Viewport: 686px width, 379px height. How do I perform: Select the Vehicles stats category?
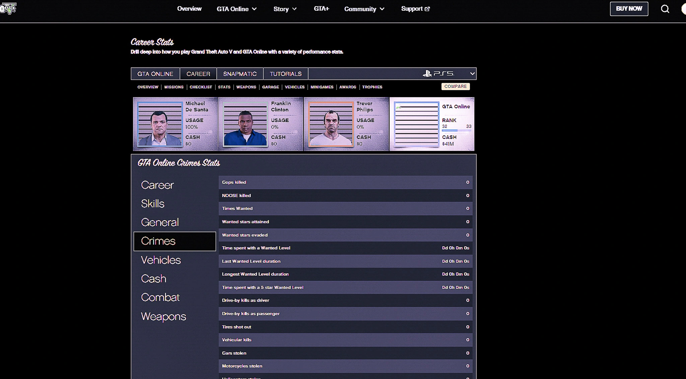click(x=161, y=260)
